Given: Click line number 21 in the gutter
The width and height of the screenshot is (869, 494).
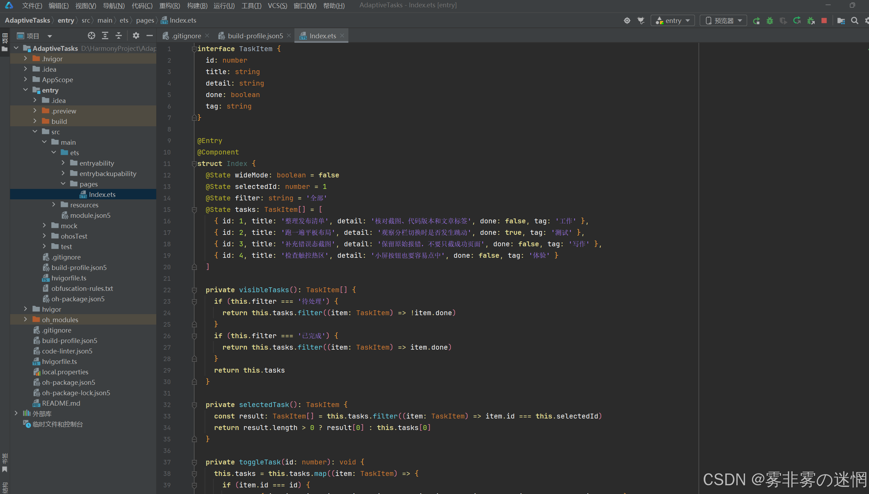Looking at the screenshot, I should [x=167, y=279].
